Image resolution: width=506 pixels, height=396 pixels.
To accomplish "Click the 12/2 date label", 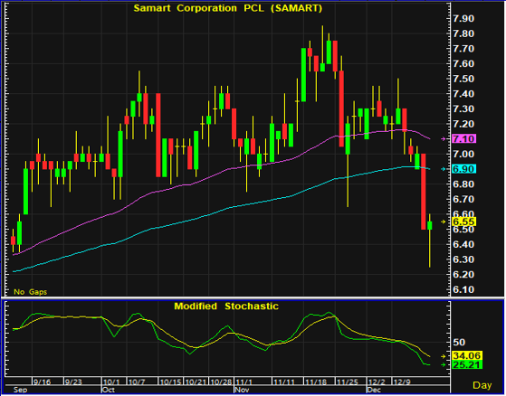I will tap(377, 382).
